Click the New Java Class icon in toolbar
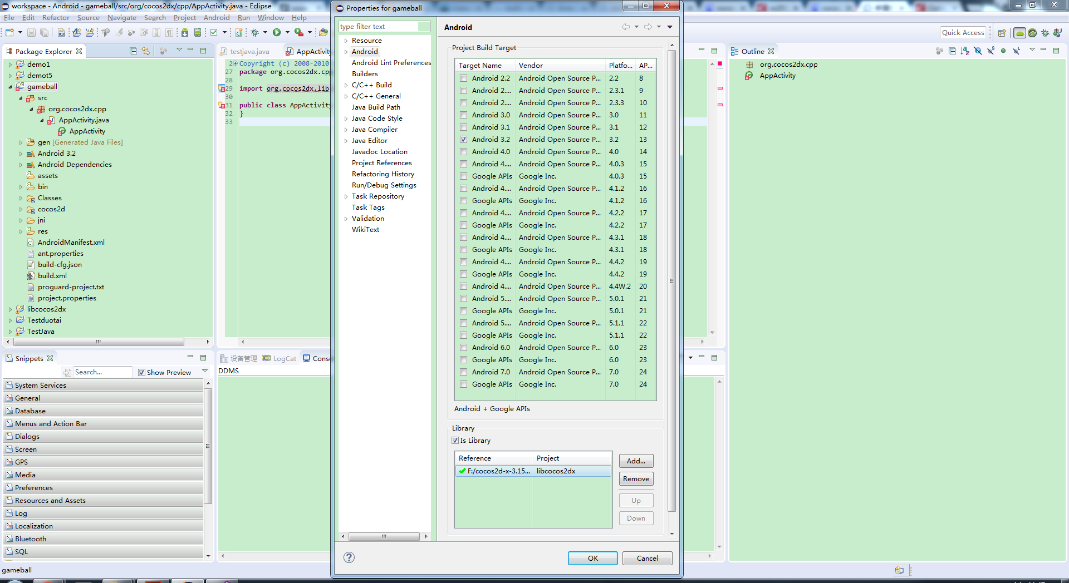Image resolution: width=1069 pixels, height=583 pixels. pyautogui.click(x=239, y=32)
